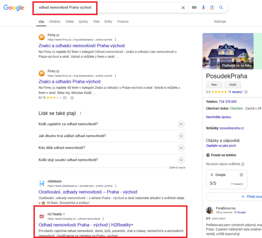Open Oceňování, odhady nemovitostí – Praha - východ
Image resolution: width=262 pixels, height=238 pixels.
pyautogui.click(x=88, y=192)
